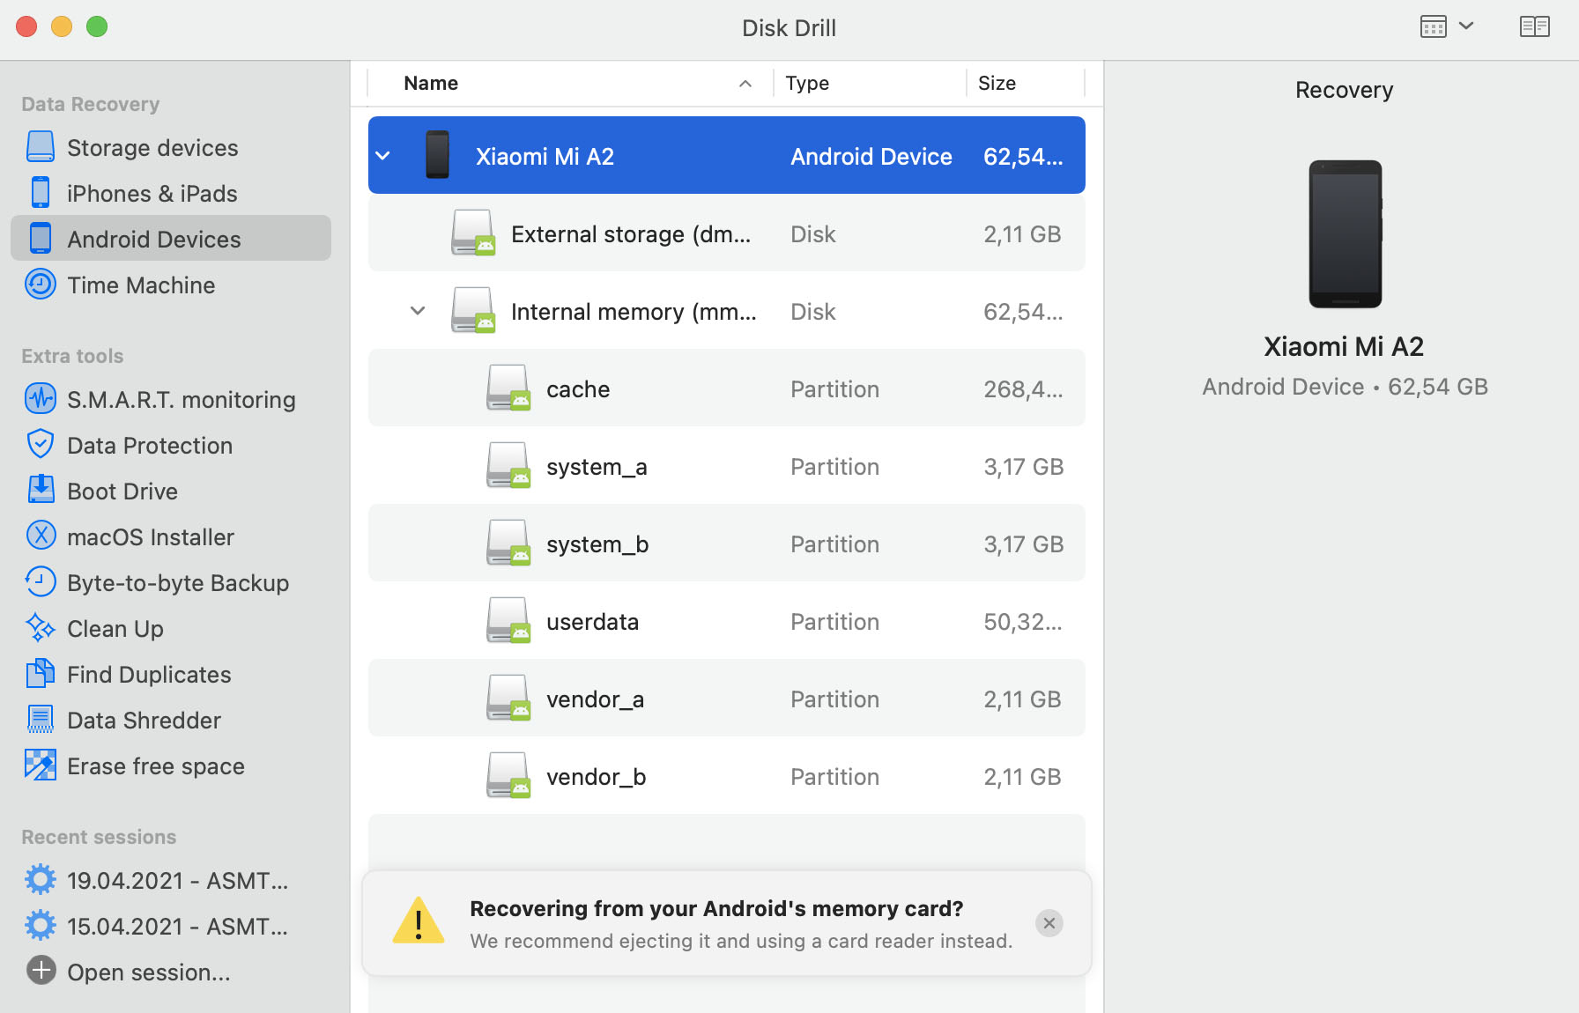Click the warning triangle icon in notification
1579x1013 pixels.
tap(419, 921)
